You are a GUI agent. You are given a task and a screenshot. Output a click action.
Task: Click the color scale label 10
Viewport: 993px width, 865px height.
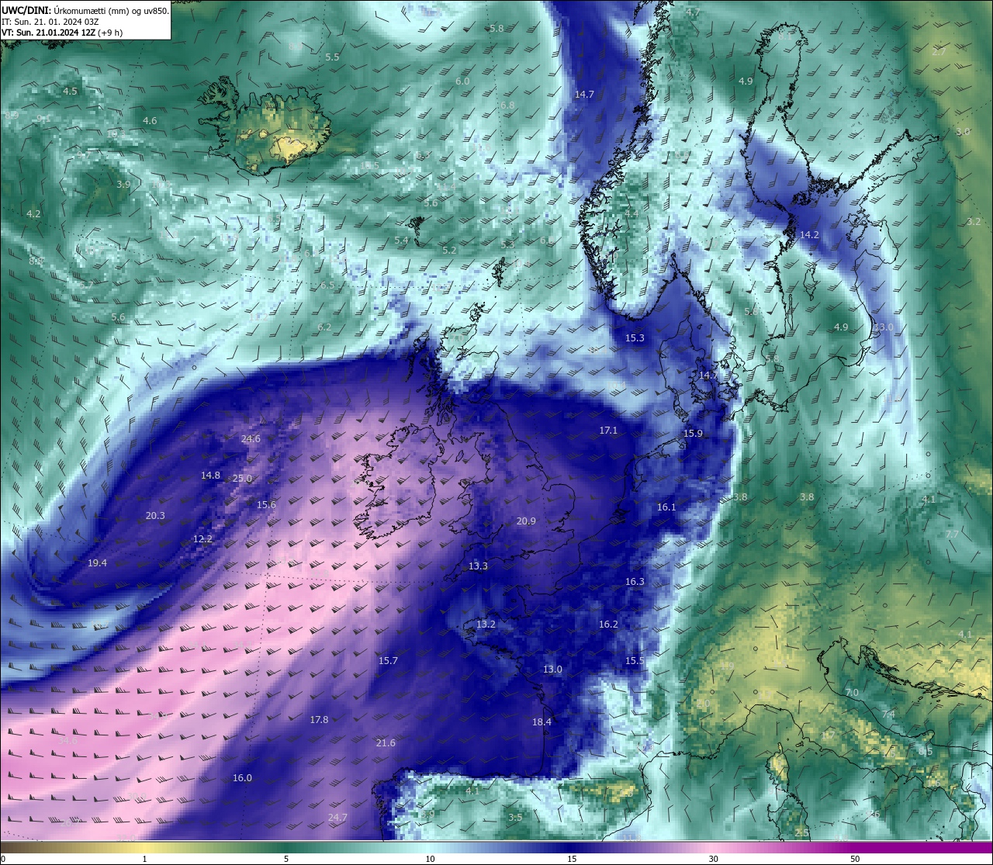point(430,859)
